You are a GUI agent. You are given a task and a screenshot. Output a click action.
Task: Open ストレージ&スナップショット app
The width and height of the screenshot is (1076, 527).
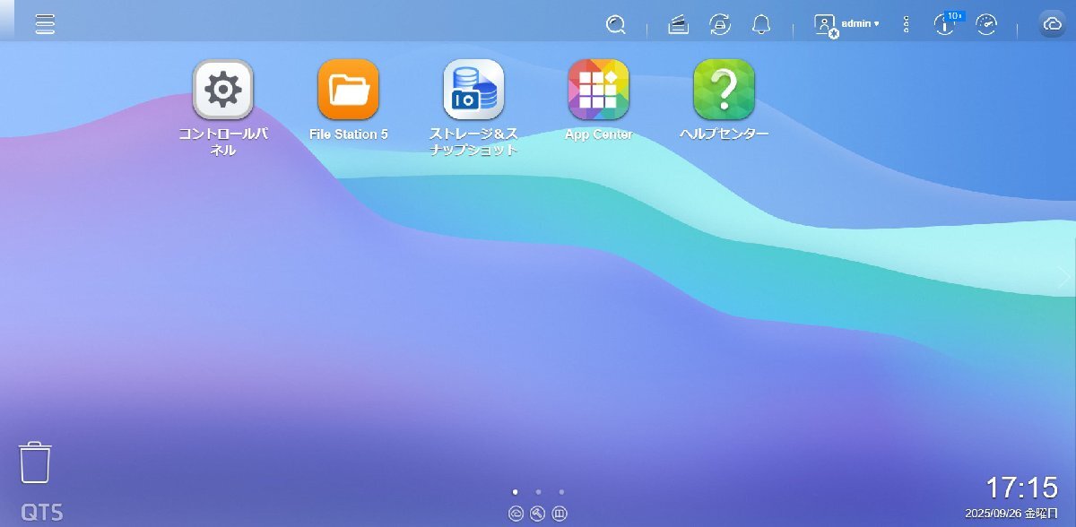pyautogui.click(x=473, y=90)
